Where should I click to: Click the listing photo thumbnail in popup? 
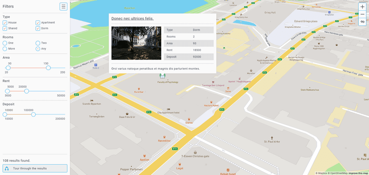click(x=136, y=43)
